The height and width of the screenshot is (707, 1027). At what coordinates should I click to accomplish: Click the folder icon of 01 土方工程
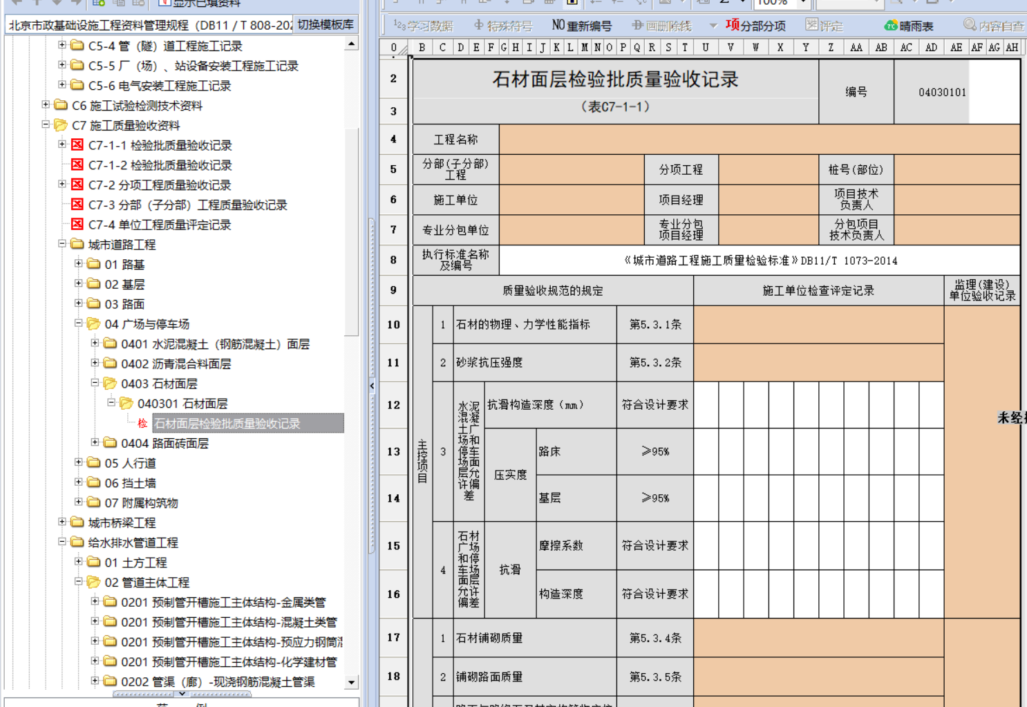[x=94, y=562]
